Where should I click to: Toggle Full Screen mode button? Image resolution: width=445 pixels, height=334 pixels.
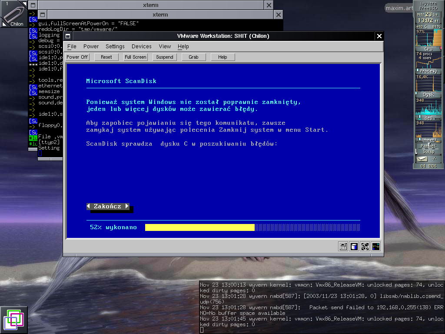coord(136,57)
